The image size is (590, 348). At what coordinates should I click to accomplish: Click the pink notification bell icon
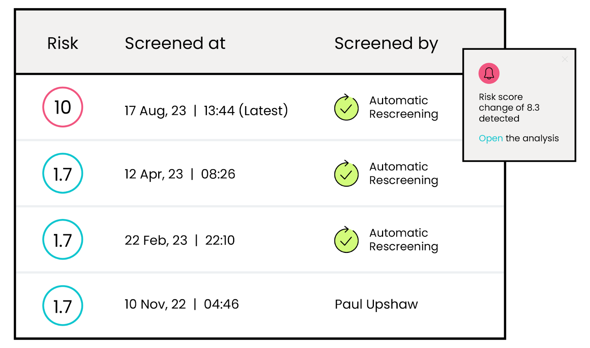pos(488,73)
